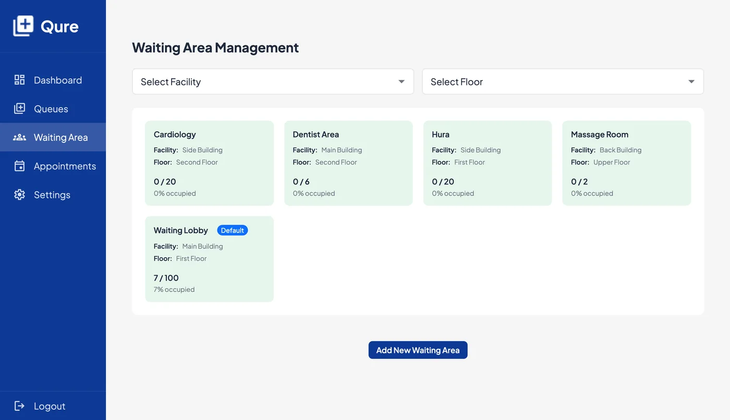Open the Select Facility dropdown

coord(273,81)
